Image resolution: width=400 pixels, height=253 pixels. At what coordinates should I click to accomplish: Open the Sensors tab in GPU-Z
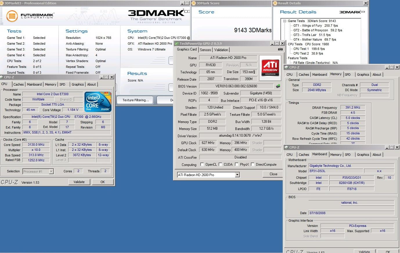click(x=206, y=50)
